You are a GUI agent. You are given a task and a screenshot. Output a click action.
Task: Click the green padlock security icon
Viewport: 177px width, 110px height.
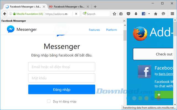tap(14, 14)
